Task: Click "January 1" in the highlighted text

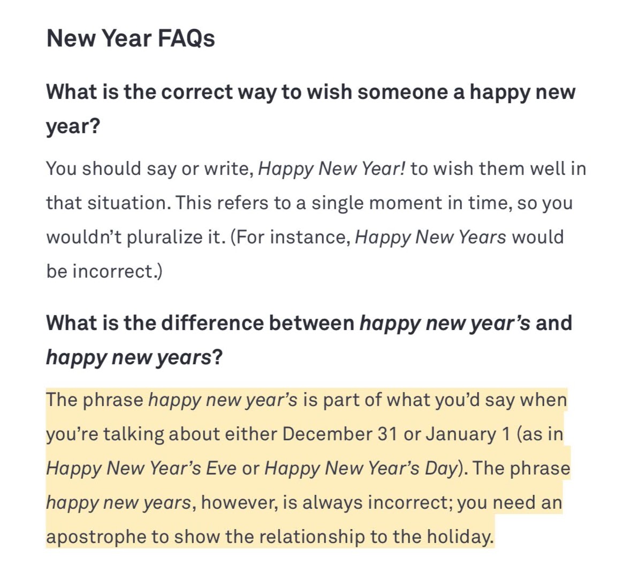Action: (468, 434)
